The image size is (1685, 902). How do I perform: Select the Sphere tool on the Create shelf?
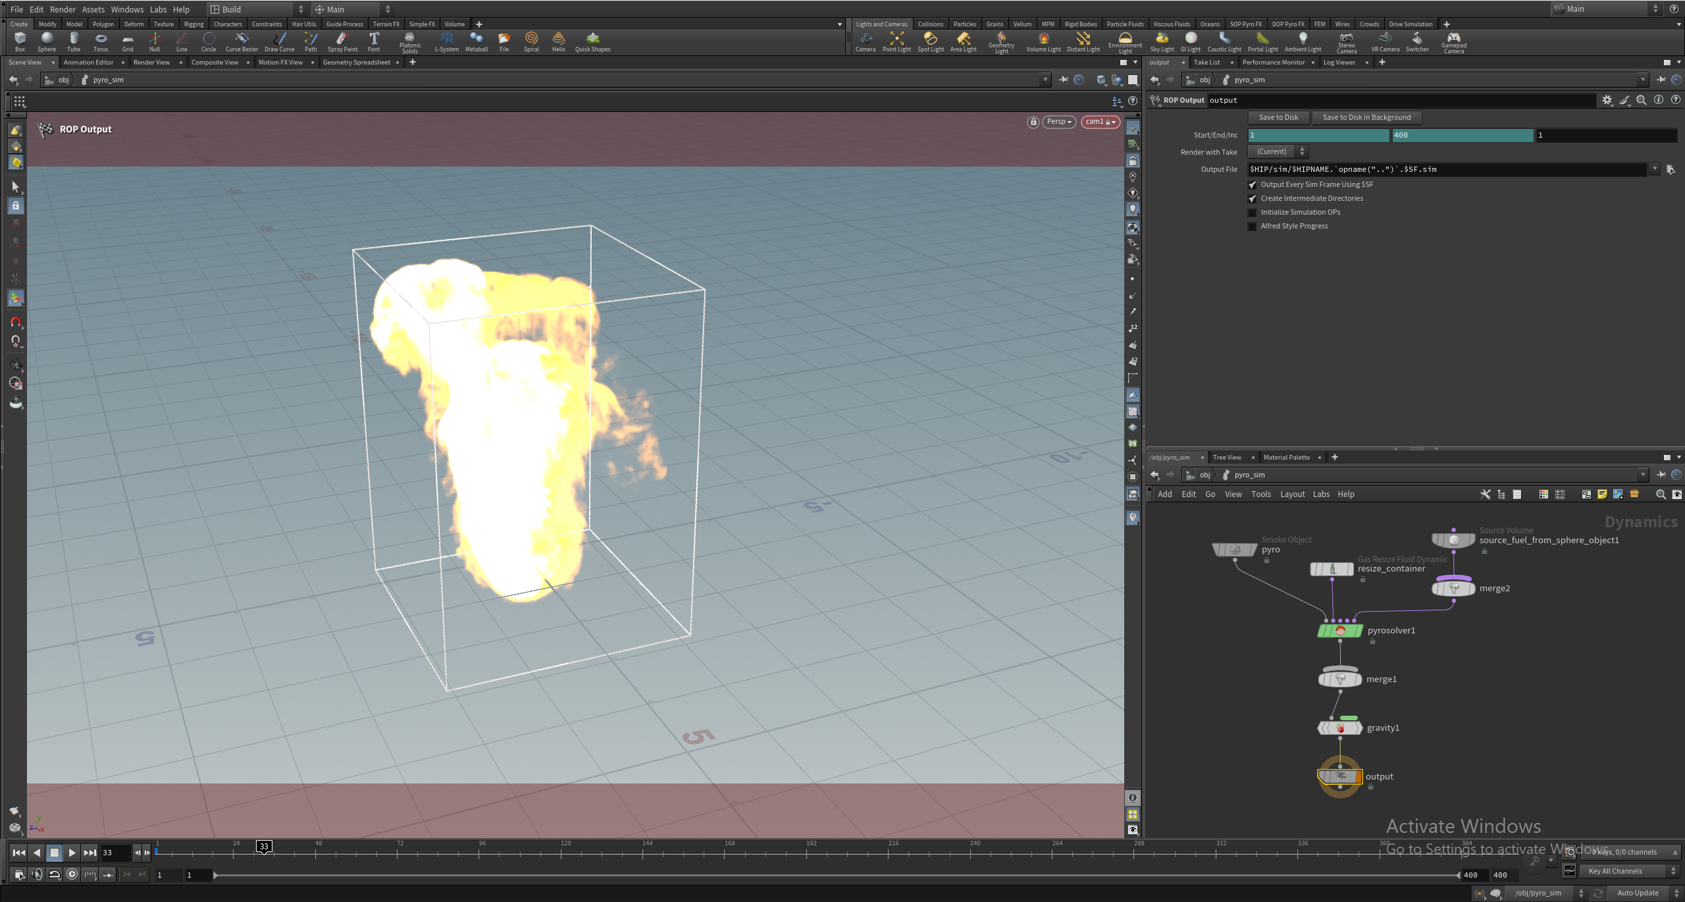(x=47, y=41)
